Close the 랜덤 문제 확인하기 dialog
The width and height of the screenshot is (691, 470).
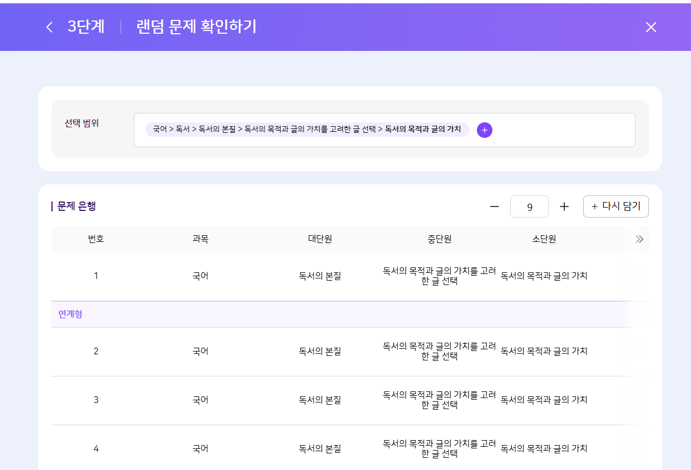point(651,27)
